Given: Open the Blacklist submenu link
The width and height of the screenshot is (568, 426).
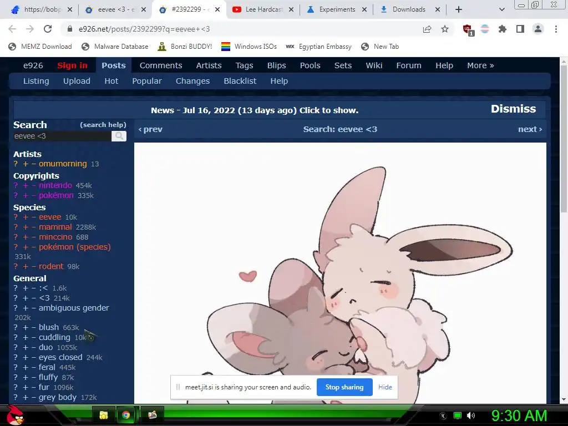Looking at the screenshot, I should coord(240,81).
